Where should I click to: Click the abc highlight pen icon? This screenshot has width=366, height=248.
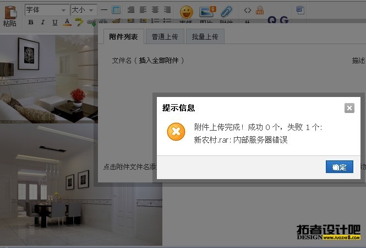click(79, 22)
